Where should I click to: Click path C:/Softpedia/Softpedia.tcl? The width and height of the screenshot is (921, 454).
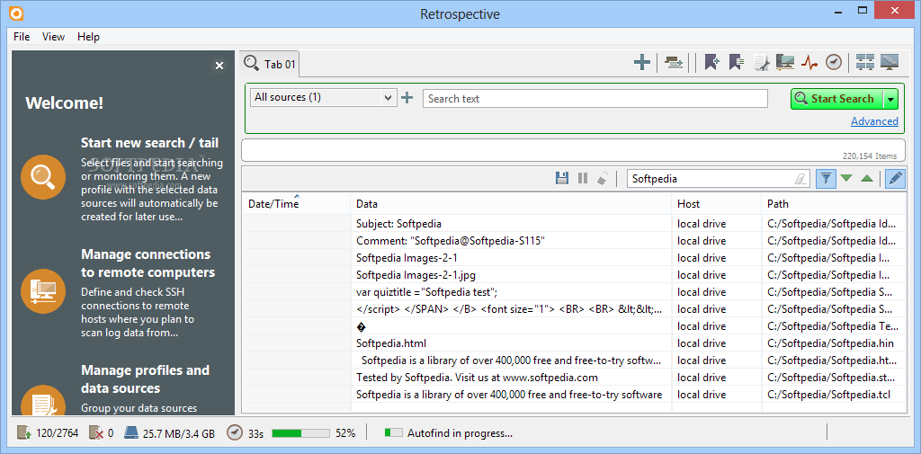point(828,394)
